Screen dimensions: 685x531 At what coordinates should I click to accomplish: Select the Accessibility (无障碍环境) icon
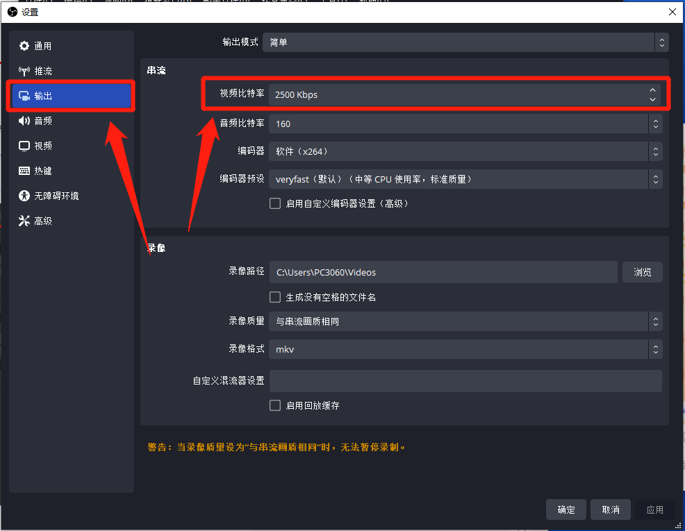(24, 196)
